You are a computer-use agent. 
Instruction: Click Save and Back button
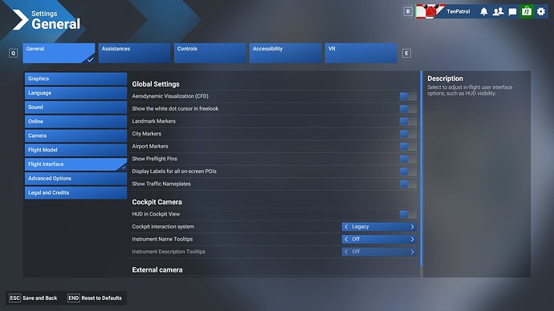[x=33, y=298]
